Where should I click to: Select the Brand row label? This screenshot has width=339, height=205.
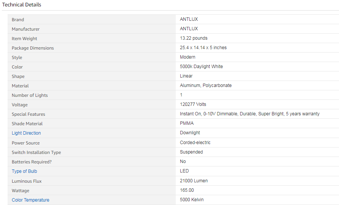[x=18, y=20]
